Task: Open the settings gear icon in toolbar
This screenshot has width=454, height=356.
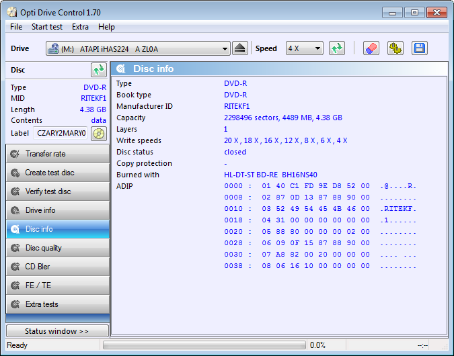Action: [395, 48]
